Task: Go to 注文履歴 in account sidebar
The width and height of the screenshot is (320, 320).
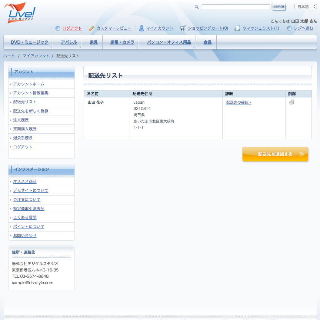Action: pyautogui.click(x=21, y=120)
